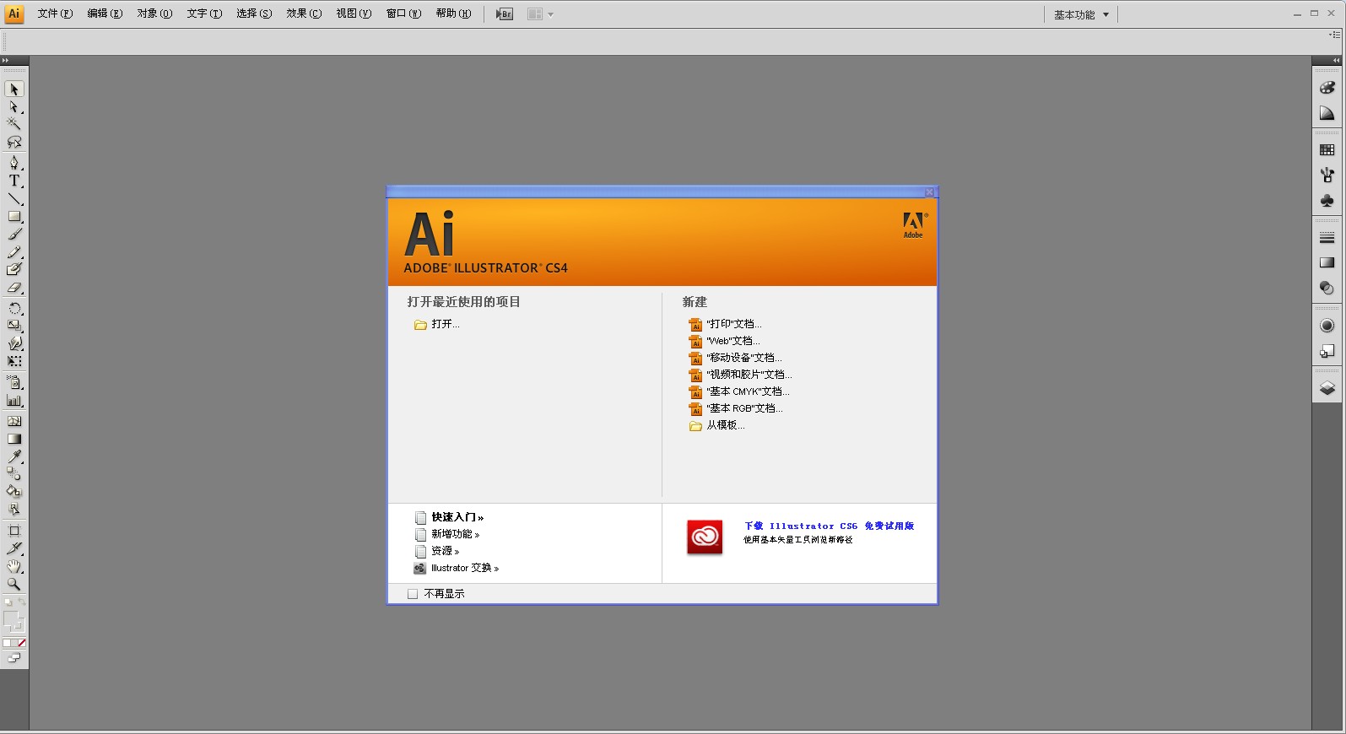Image resolution: width=1346 pixels, height=734 pixels.
Task: Open the 视图(V) menu
Action: point(354,13)
